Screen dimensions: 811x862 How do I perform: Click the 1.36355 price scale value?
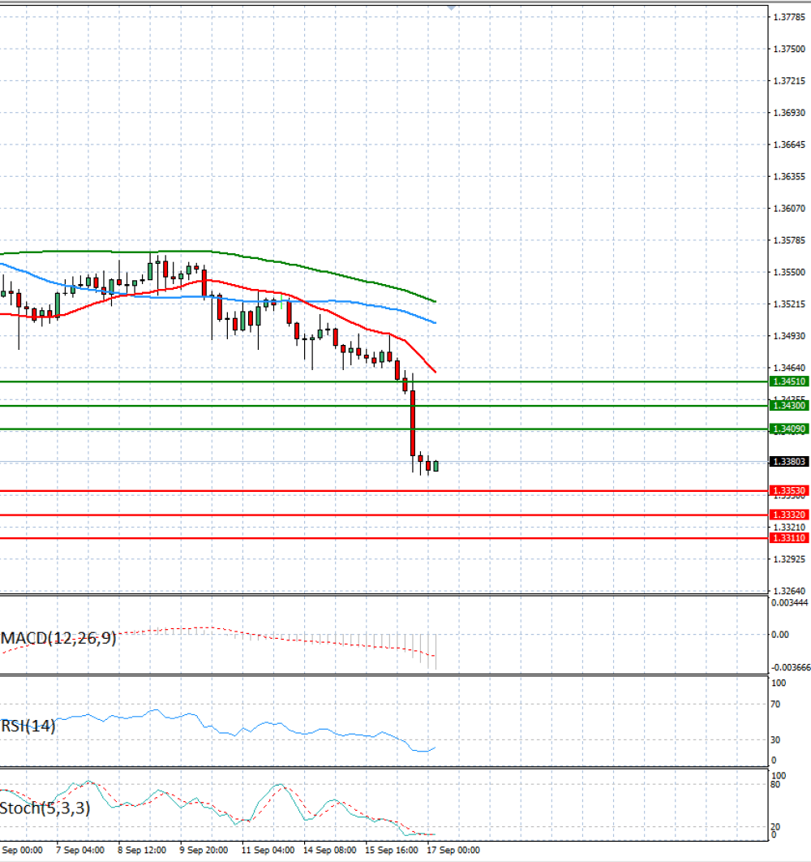click(789, 176)
